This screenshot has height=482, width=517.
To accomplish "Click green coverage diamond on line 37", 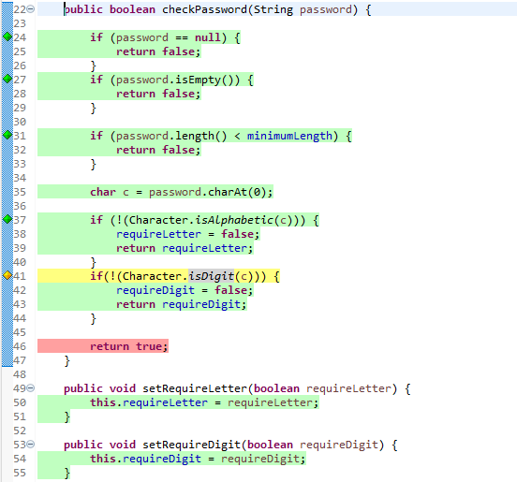I will (x=7, y=219).
